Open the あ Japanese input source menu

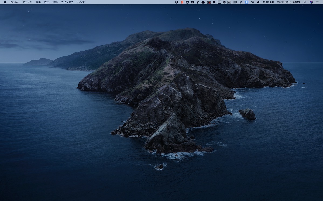click(x=246, y=2)
